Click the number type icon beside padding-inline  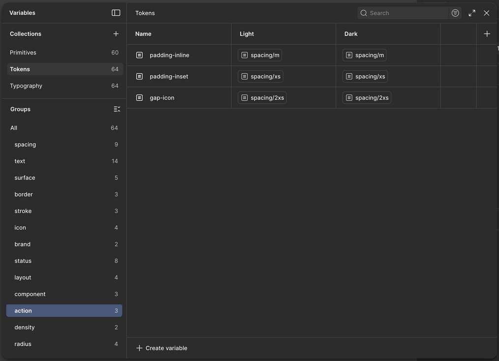pyautogui.click(x=139, y=55)
